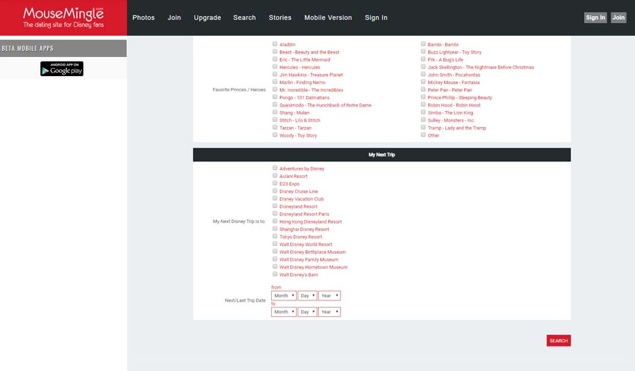This screenshot has width=635, height=371.
Task: Go to Upgrade in the navigation bar
Action: 207,18
